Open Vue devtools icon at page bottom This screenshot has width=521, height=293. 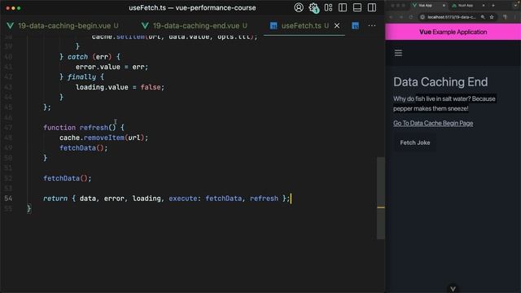pyautogui.click(x=453, y=289)
